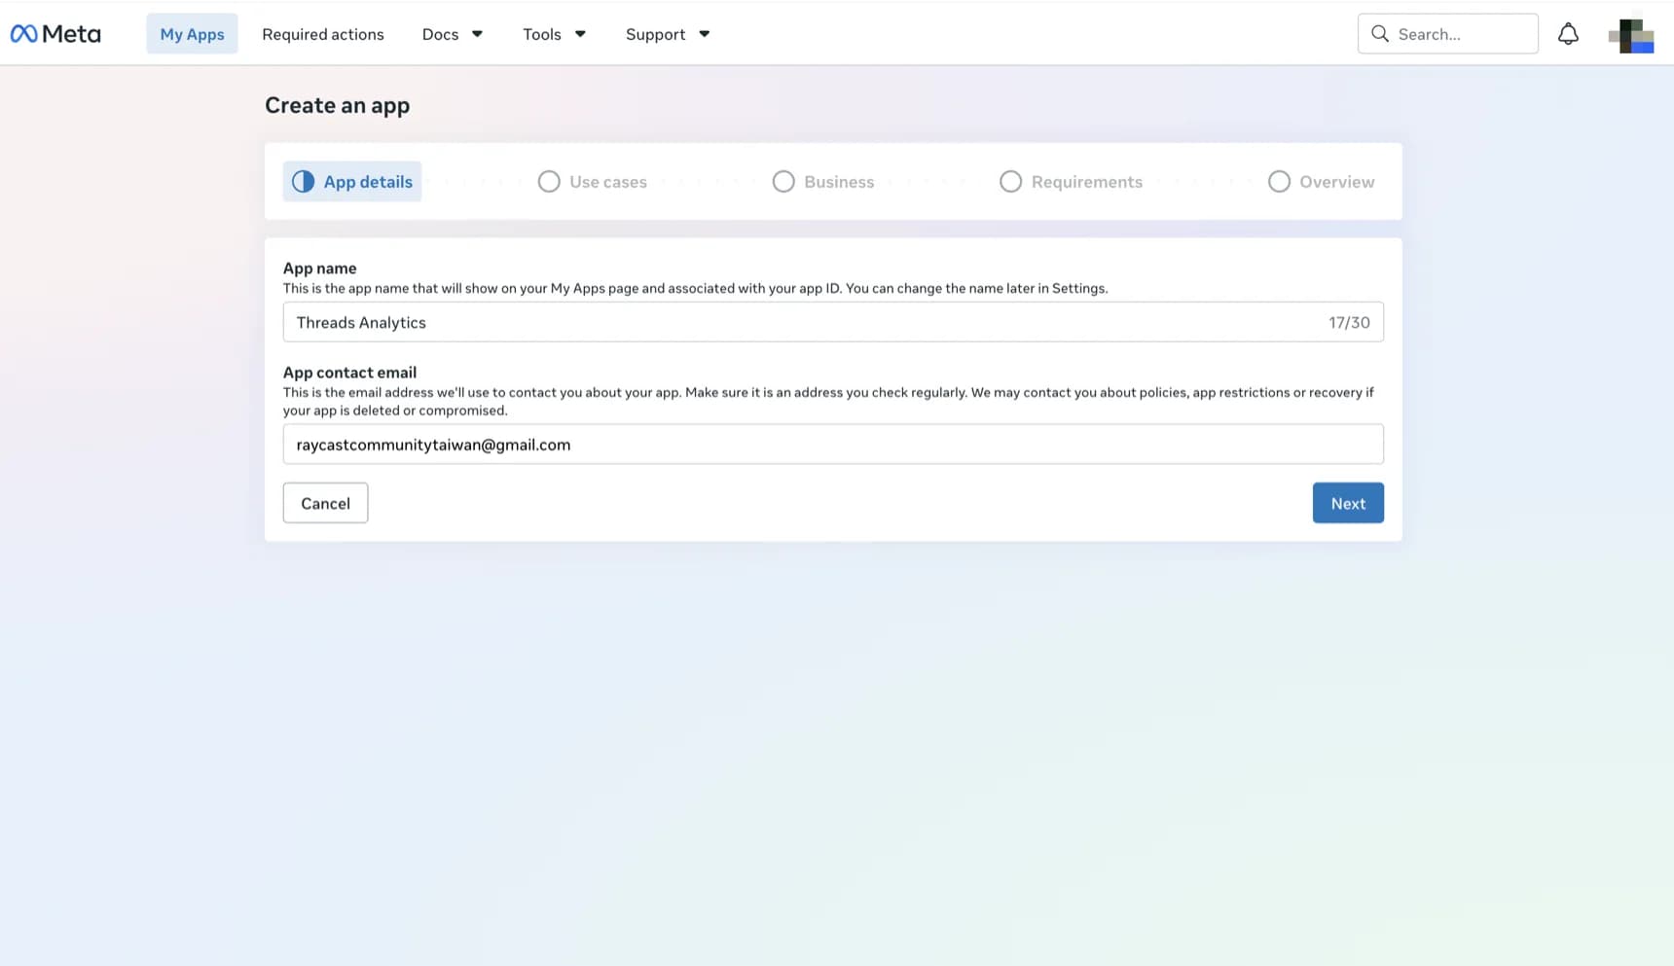This screenshot has height=966, width=1674.
Task: Expand the Support dropdown arrow
Action: click(x=705, y=34)
